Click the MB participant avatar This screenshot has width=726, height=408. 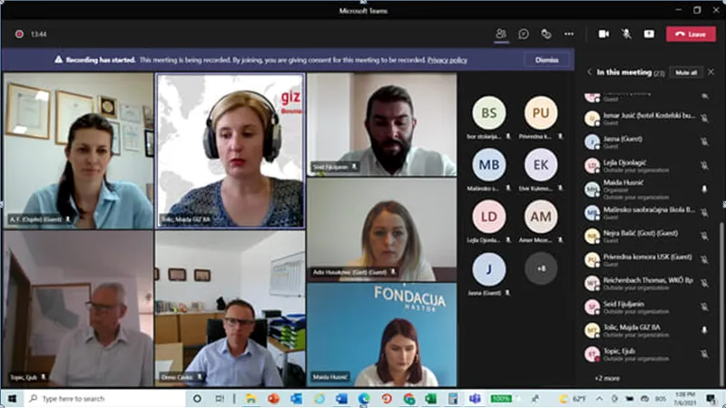[x=489, y=165]
